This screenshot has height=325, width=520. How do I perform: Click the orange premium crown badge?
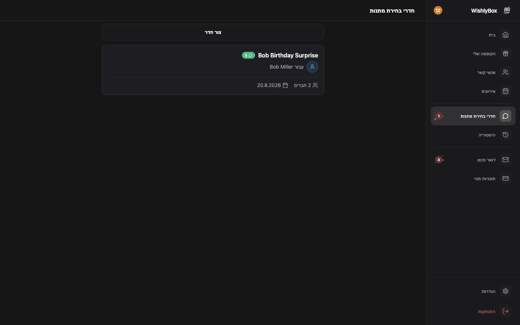click(438, 10)
